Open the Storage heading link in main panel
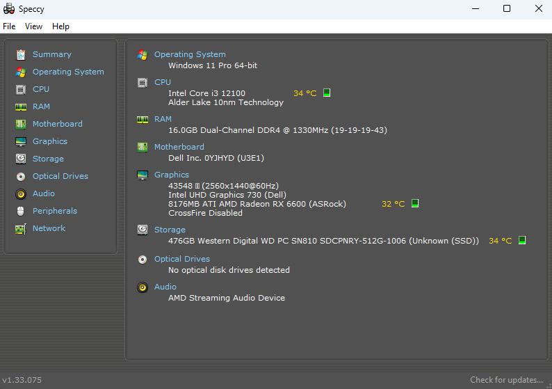 pos(170,230)
